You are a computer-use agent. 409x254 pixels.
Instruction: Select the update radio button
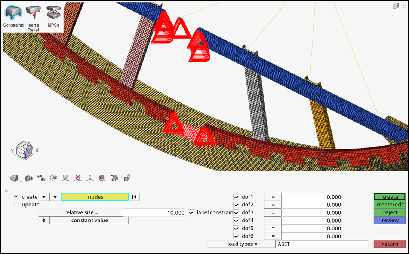tap(16, 205)
